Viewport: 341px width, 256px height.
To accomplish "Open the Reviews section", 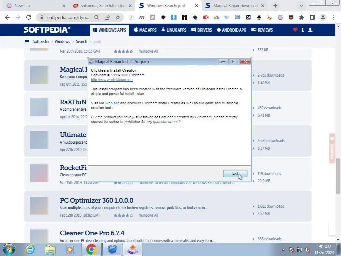I will (262, 30).
